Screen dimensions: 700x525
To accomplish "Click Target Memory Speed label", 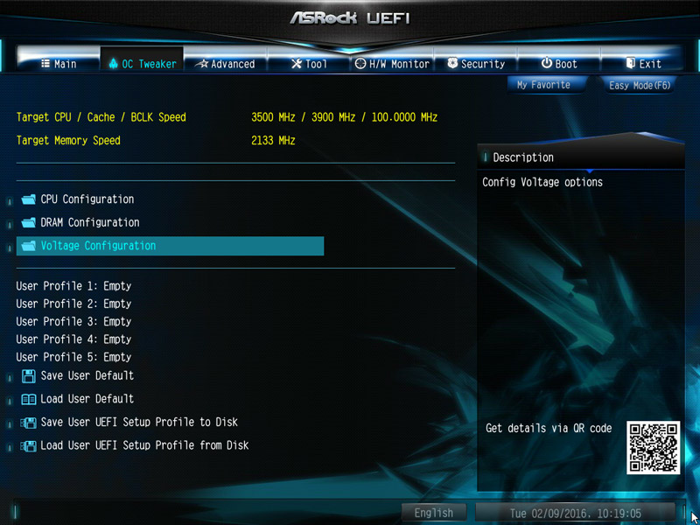I will click(68, 141).
